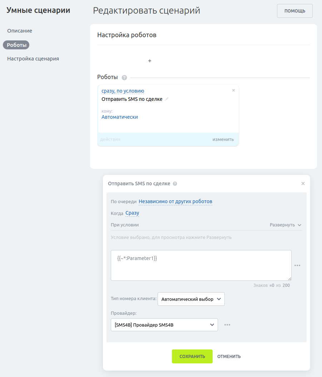Screen dimensions: 322x377
Task: Open the Описание section in sidebar
Action: click(20, 31)
